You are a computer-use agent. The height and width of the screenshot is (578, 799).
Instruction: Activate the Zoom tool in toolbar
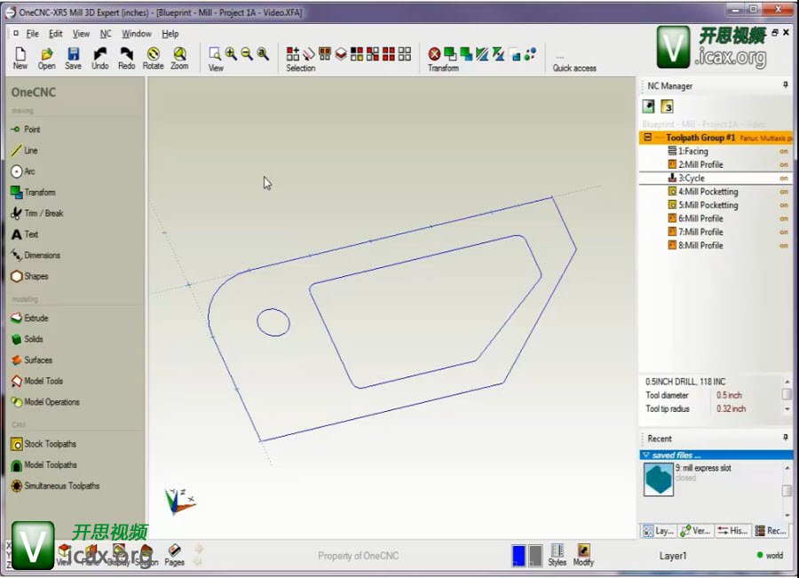click(x=179, y=58)
